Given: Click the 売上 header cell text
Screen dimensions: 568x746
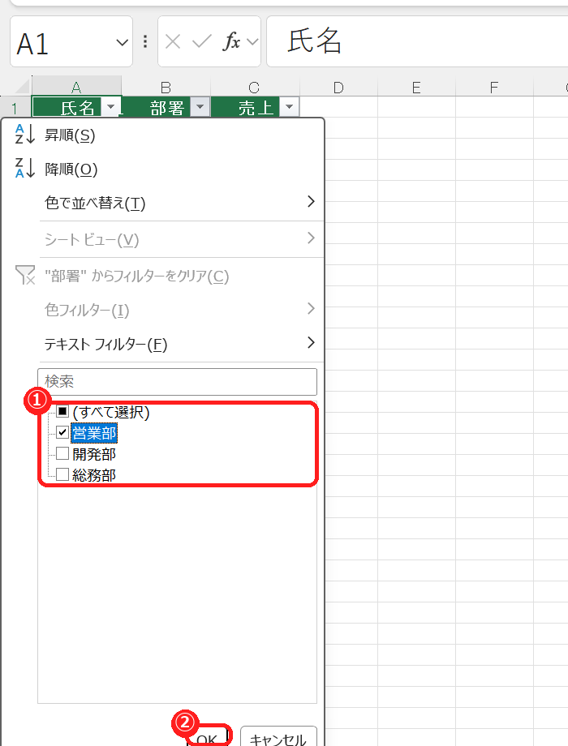Looking at the screenshot, I should 256,108.
